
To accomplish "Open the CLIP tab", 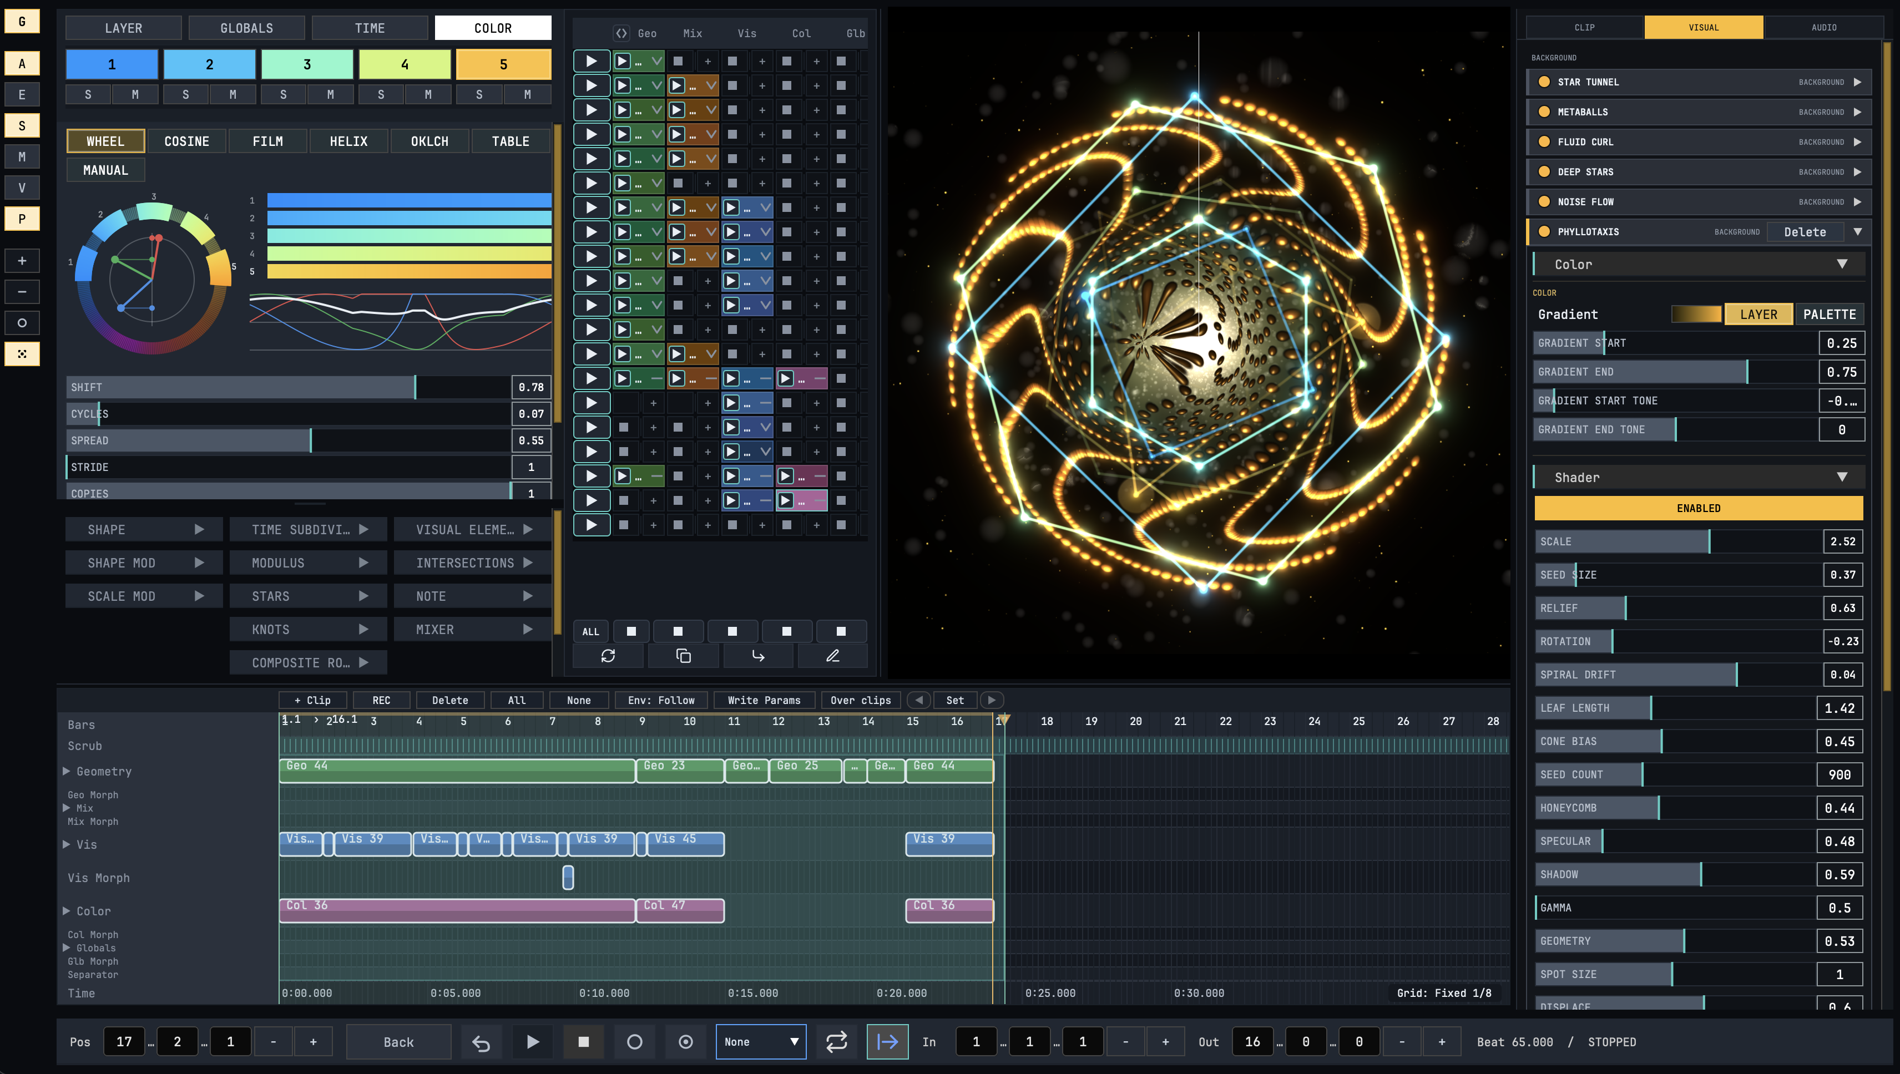I will pyautogui.click(x=1584, y=27).
